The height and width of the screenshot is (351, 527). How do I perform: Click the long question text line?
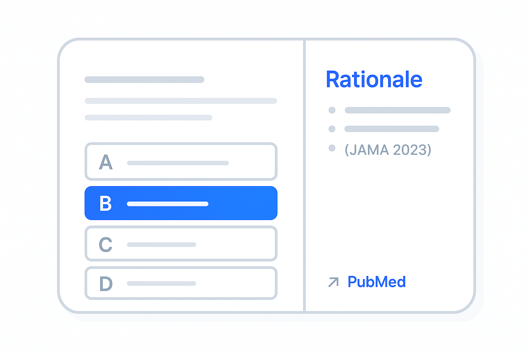coord(181,101)
